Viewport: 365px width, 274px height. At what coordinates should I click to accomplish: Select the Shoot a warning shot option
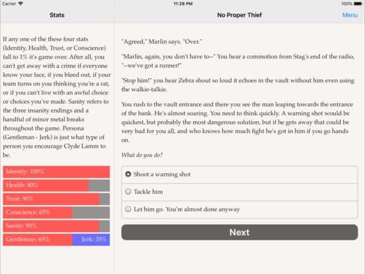pyautogui.click(x=239, y=175)
